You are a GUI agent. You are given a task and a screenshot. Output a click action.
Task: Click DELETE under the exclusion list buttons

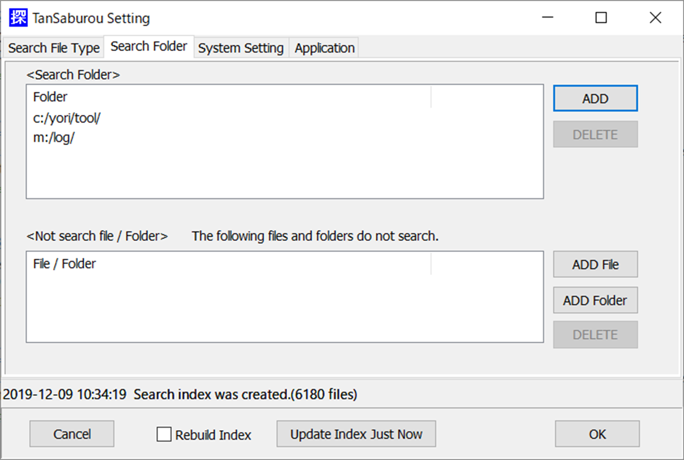click(x=595, y=334)
